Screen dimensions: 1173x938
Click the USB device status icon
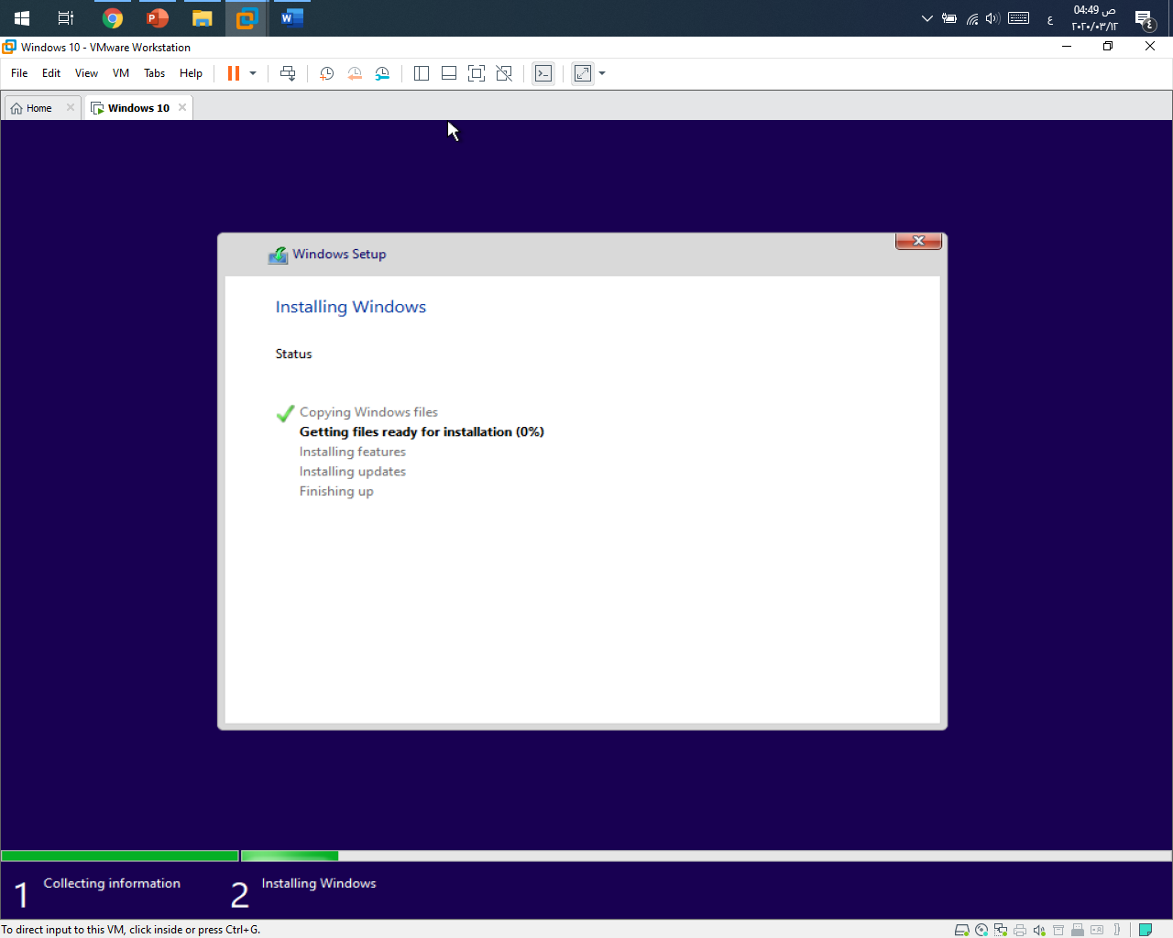click(x=1078, y=930)
